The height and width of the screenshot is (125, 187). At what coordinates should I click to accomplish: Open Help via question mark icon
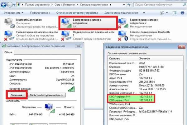183,13
